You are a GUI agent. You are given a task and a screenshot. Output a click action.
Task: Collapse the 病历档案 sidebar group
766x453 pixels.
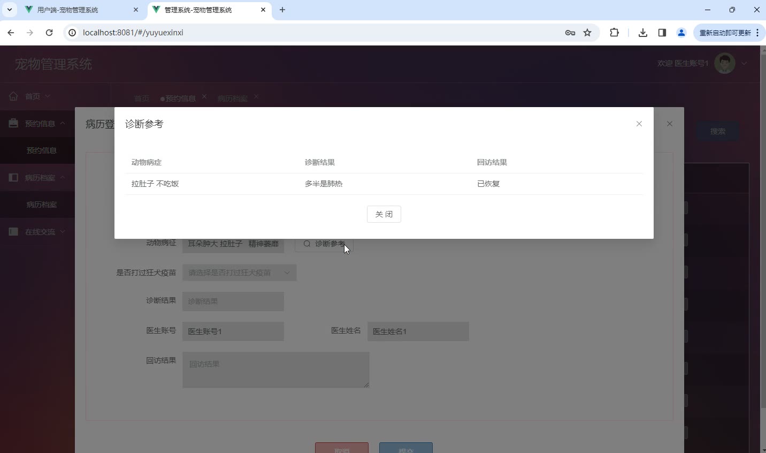tap(37, 177)
